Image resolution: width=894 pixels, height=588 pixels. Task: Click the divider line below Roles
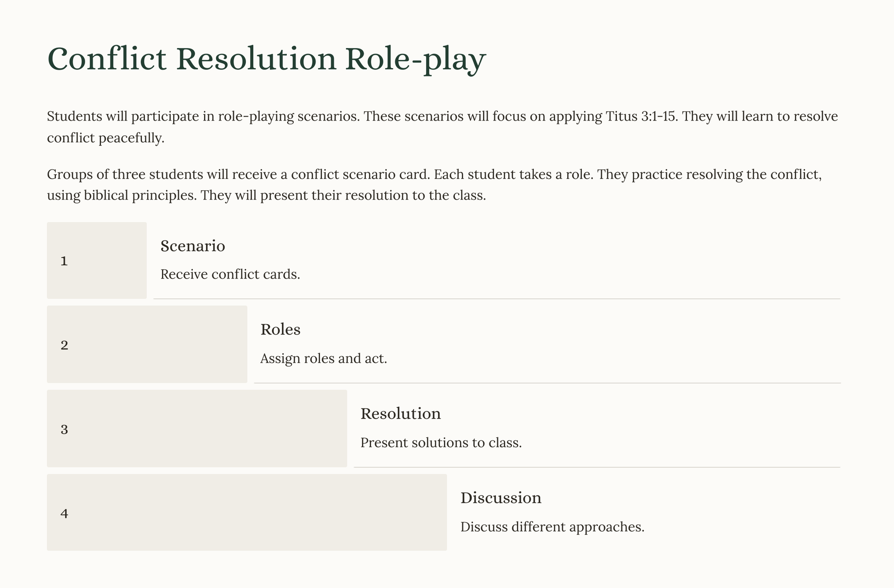547,383
